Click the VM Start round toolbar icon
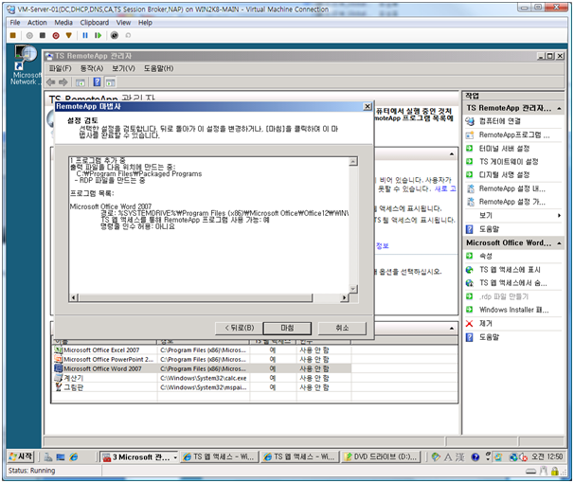Image resolution: width=574 pixels, height=483 pixels. click(x=29, y=35)
